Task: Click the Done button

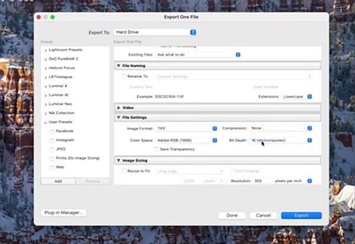Action: [x=232, y=216]
